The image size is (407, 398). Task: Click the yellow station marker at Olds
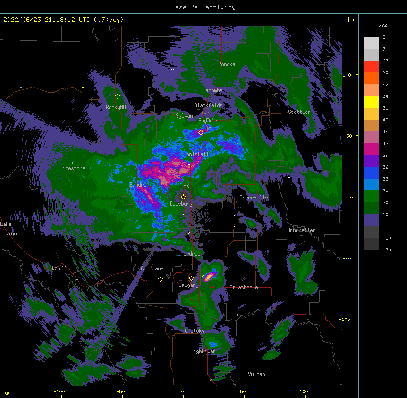[x=183, y=197]
